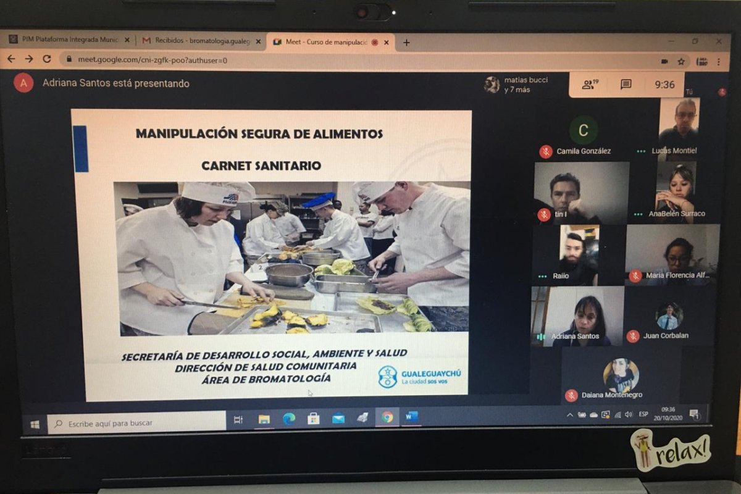The image size is (741, 494).
Task: Show hidden system tray icons
Action: click(x=570, y=415)
